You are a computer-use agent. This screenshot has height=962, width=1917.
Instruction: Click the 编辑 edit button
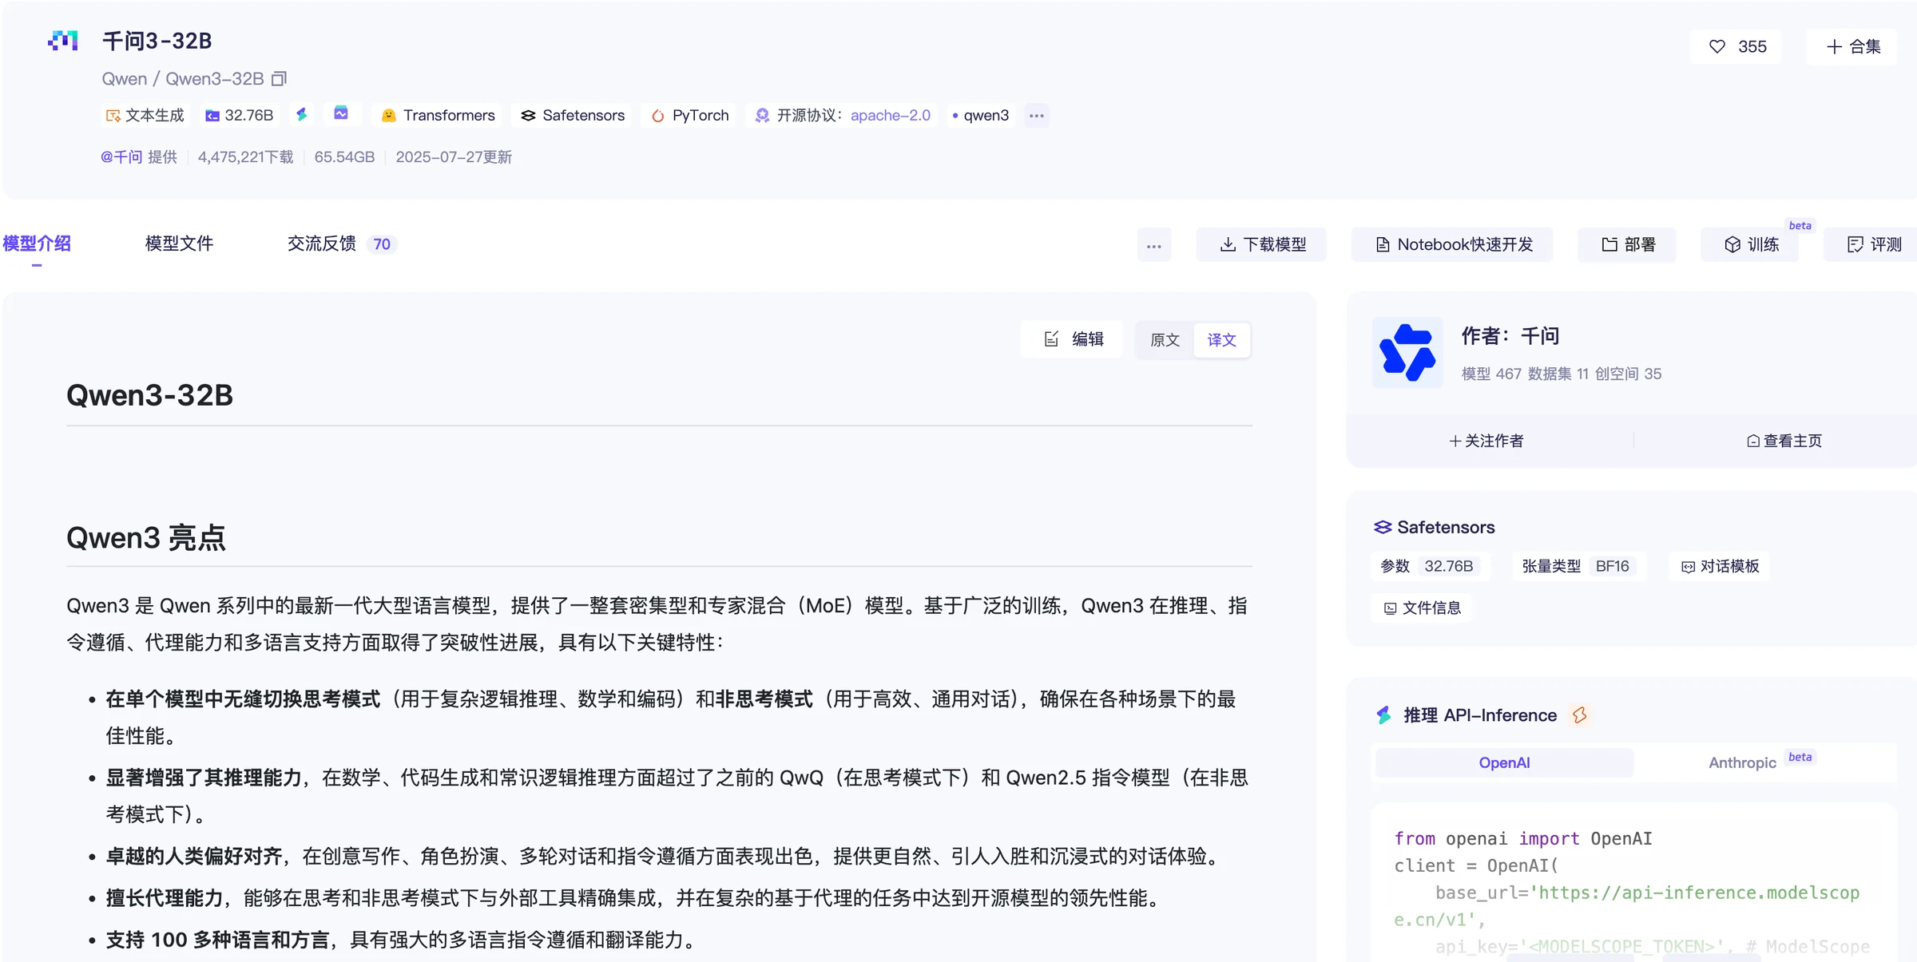pos(1073,339)
